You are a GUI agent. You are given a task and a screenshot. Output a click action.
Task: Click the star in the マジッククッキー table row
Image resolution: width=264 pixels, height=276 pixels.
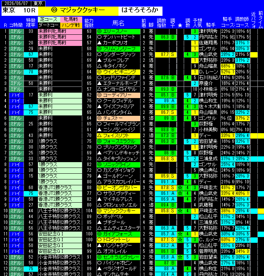point(180,211)
